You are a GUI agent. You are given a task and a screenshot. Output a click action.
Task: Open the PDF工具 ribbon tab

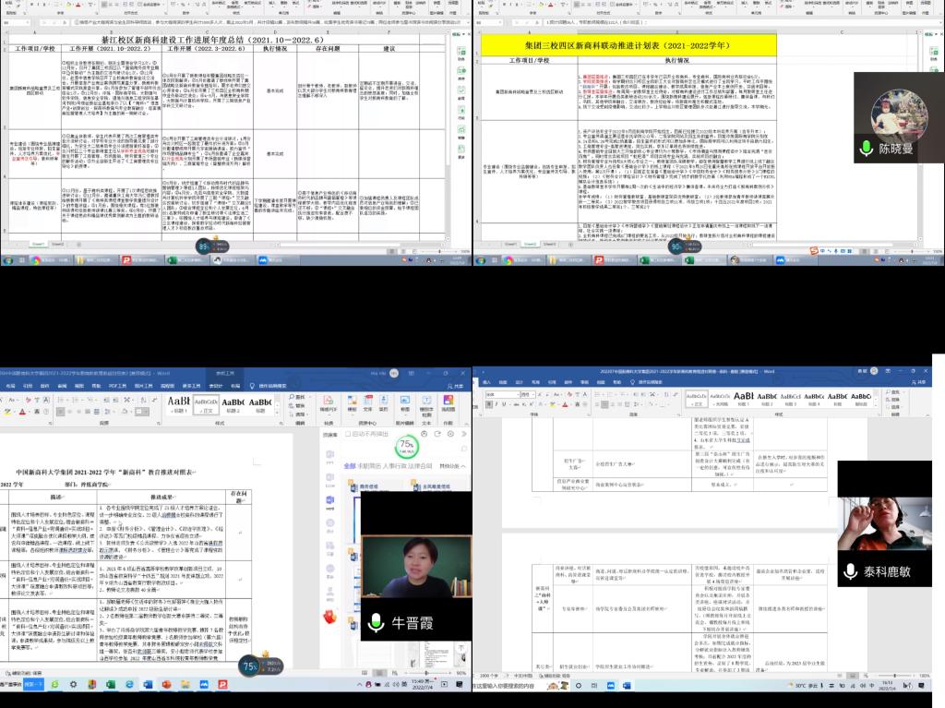(117, 385)
